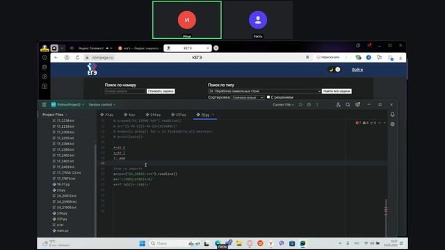Toggle the site dark theme switch
The image size is (445, 250).
[x=334, y=69]
